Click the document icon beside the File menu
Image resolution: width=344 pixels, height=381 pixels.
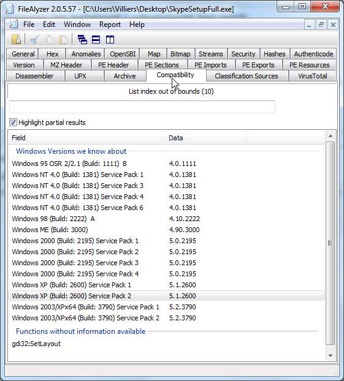pos(14,25)
